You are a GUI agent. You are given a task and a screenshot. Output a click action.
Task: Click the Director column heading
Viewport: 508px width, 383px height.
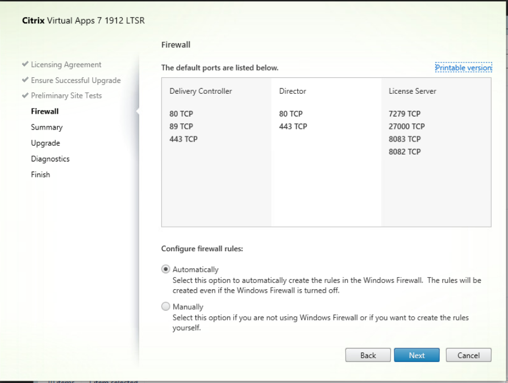point(293,91)
